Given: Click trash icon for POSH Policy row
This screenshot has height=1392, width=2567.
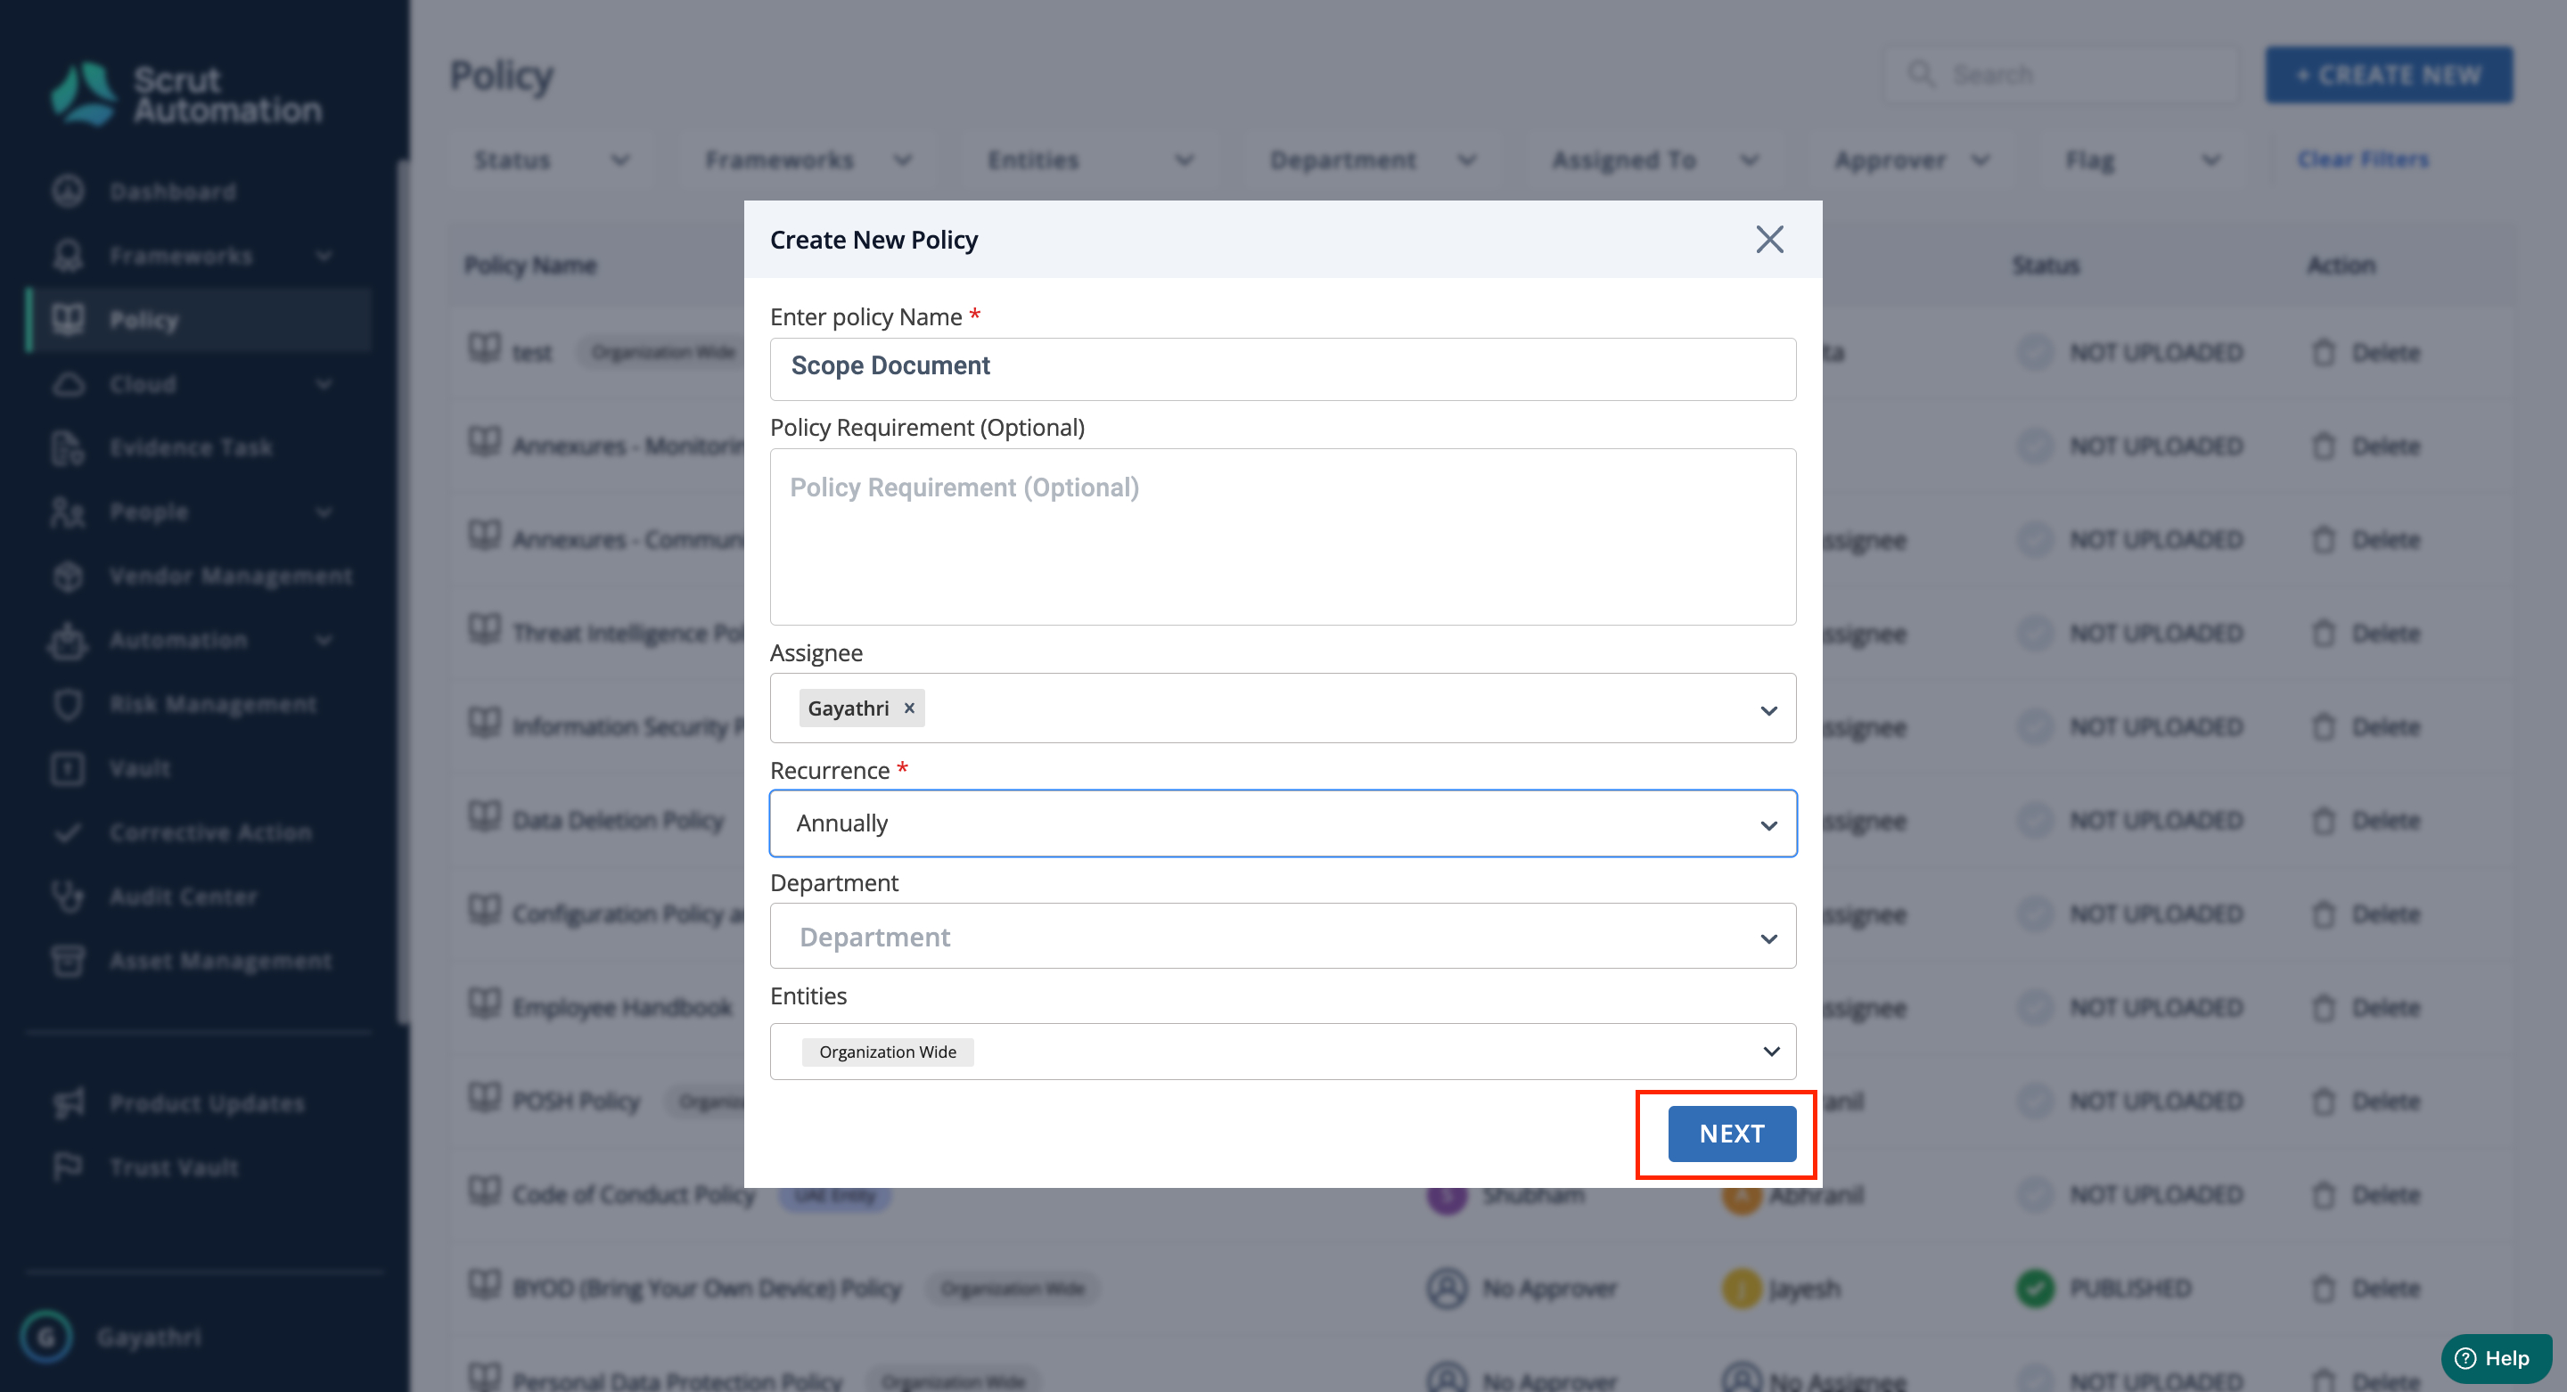Looking at the screenshot, I should 2323,1101.
